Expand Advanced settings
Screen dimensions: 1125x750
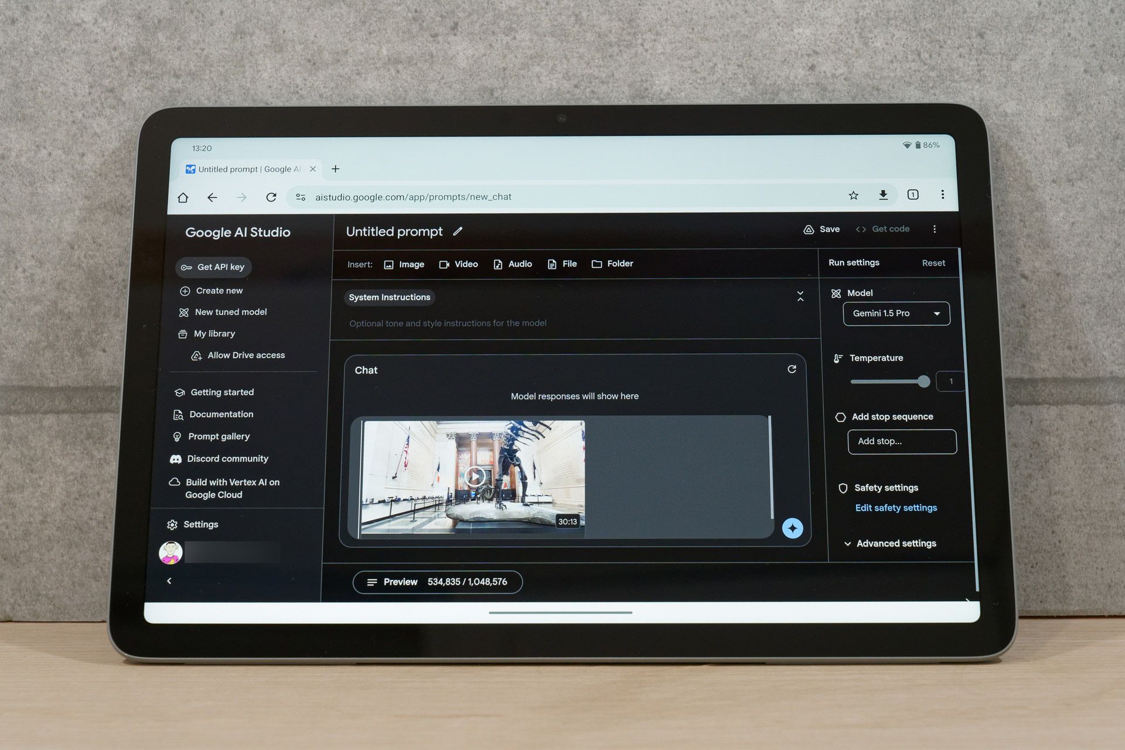(890, 544)
